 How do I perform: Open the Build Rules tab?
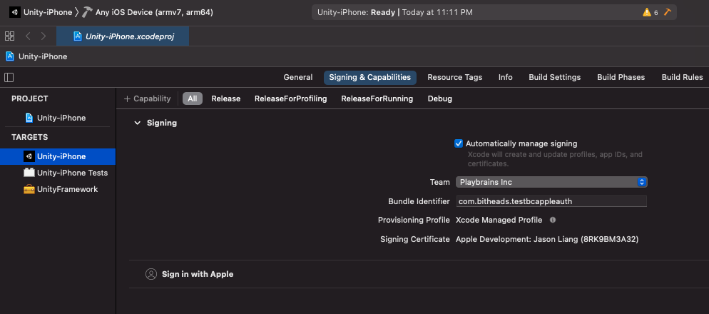coord(683,77)
